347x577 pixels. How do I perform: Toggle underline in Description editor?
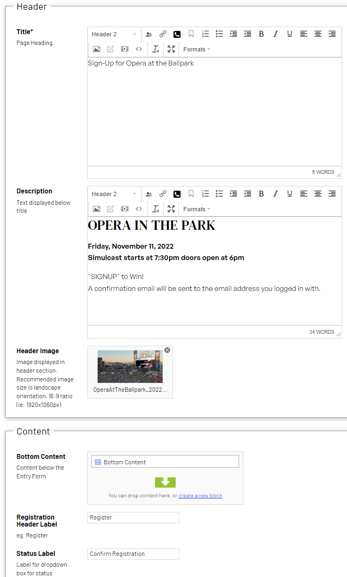[290, 194]
